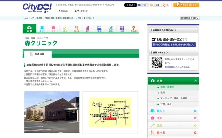Open 介護、福祉 in the sidebar
222x138 pixels.
point(173,104)
